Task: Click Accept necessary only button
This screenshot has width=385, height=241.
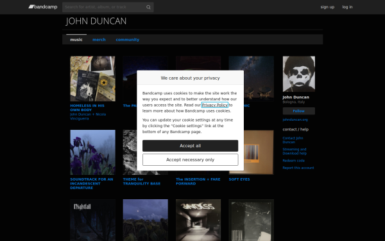Action: [191, 160]
